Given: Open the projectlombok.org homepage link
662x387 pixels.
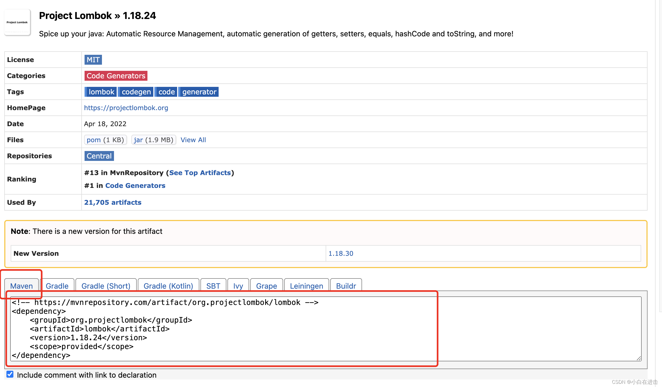Looking at the screenshot, I should coord(126,108).
